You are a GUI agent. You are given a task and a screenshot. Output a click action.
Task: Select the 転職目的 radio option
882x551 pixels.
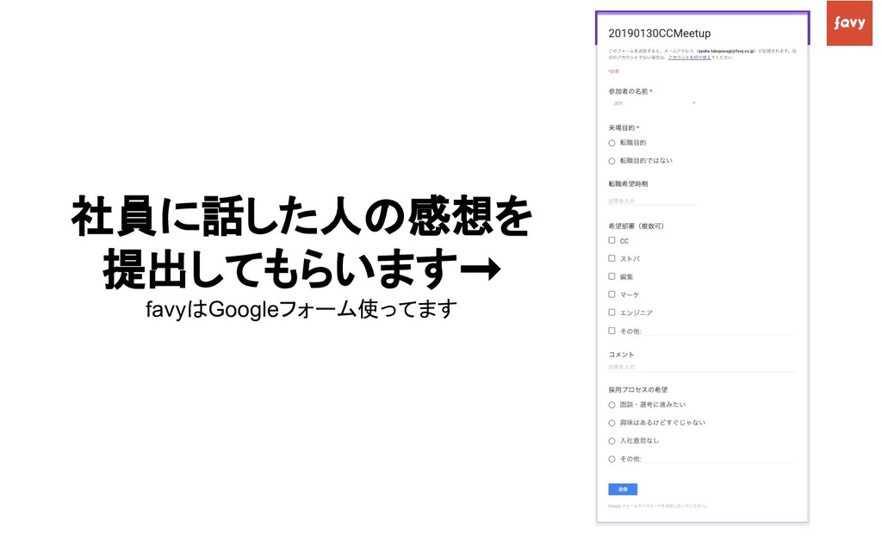[612, 143]
